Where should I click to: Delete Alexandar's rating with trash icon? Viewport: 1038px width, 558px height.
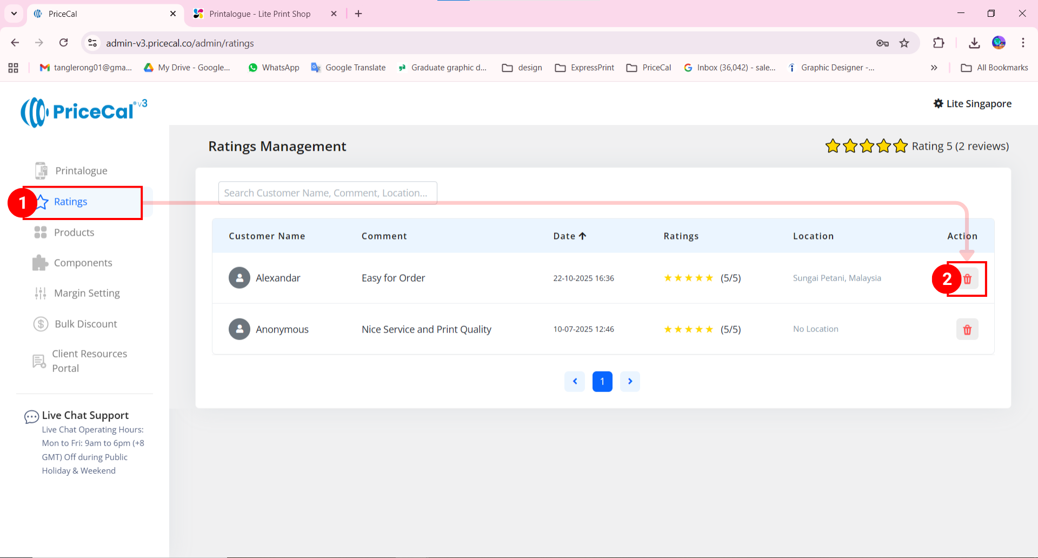click(x=967, y=279)
